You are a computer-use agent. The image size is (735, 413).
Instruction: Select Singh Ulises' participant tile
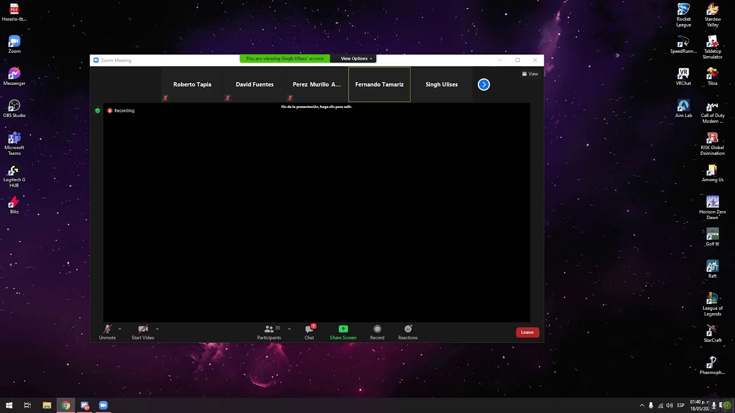tap(442, 84)
